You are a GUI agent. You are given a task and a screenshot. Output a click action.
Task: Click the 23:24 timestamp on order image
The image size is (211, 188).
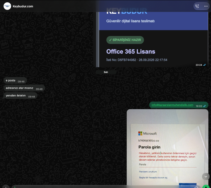[x=199, y=65]
